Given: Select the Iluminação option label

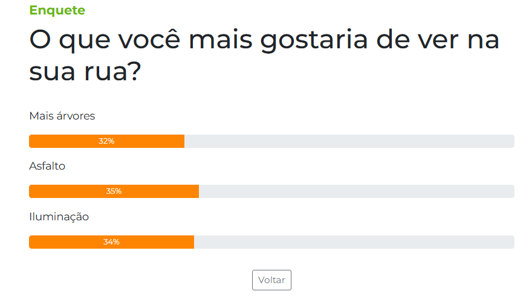Looking at the screenshot, I should [59, 217].
